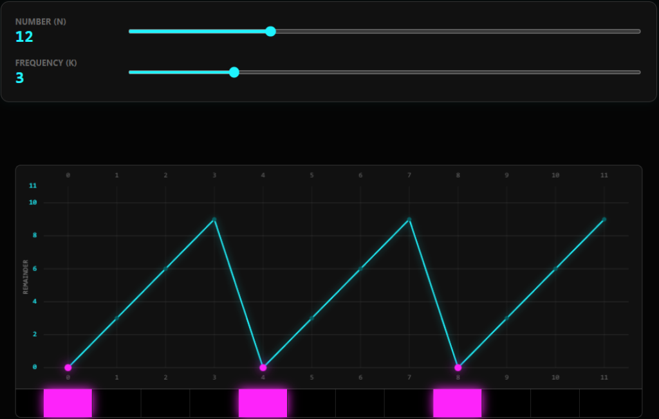Image resolution: width=659 pixels, height=419 pixels.
Task: Click the magenta zero-remainder dot at index 4
Action: click(x=263, y=368)
